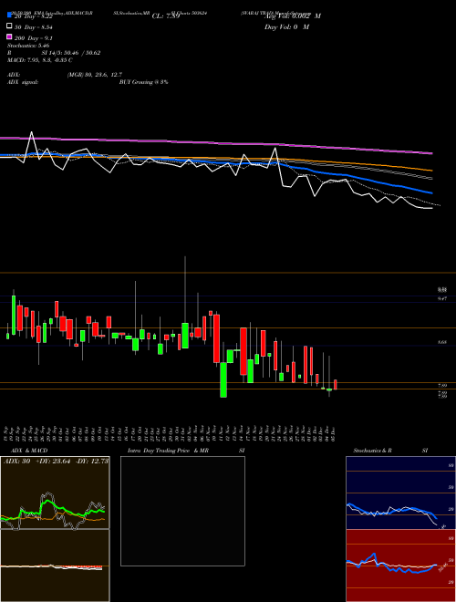This screenshot has width=456, height=602.
Task: Click the 'Avg Vol: 0.002 M' label
Action: coord(293,16)
